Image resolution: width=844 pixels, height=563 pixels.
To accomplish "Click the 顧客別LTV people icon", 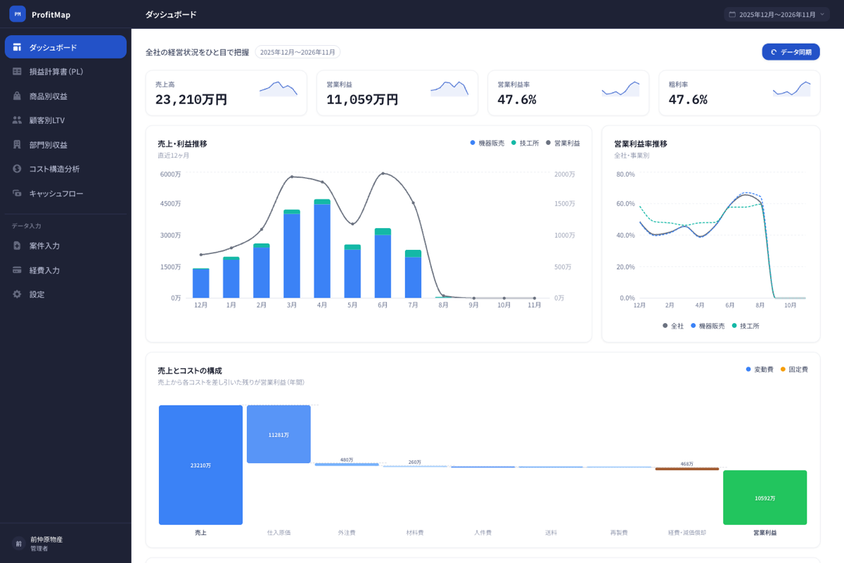I will tap(17, 120).
